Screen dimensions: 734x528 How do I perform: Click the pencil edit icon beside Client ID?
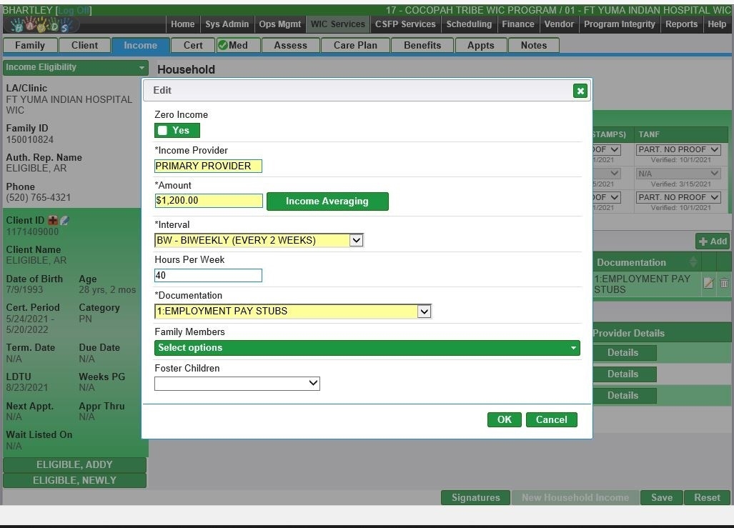[x=64, y=221]
